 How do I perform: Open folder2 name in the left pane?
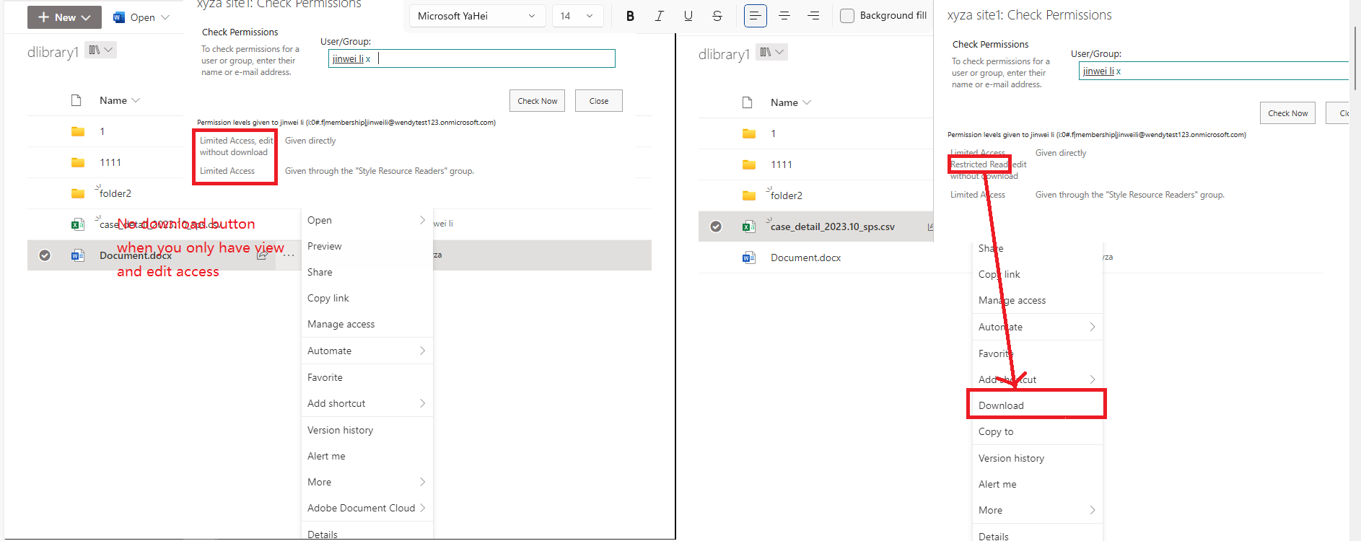point(115,193)
